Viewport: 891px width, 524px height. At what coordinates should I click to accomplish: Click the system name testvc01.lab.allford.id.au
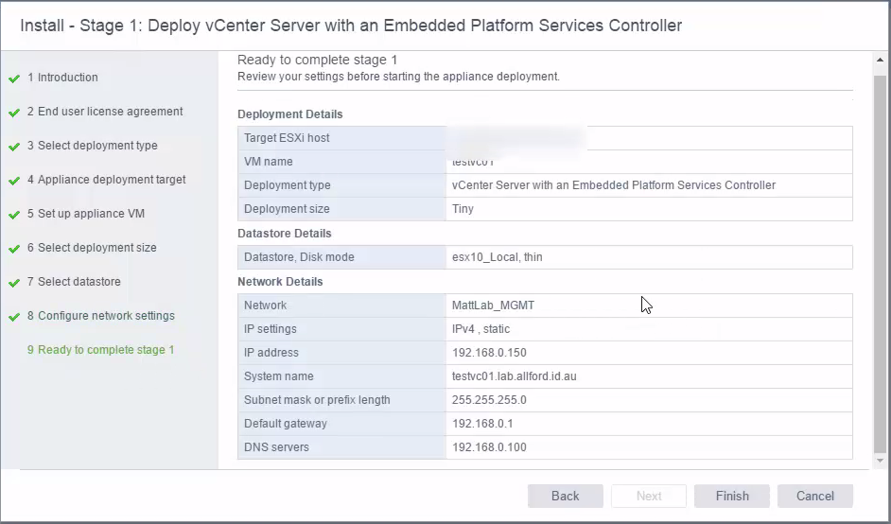click(x=515, y=376)
